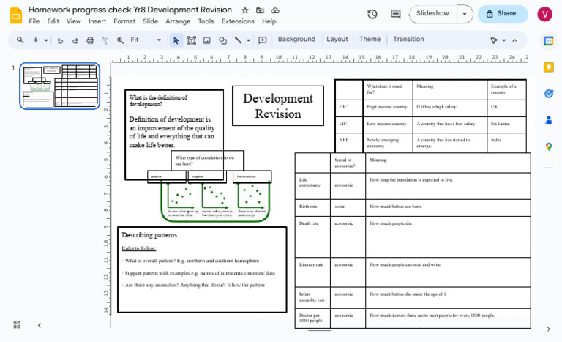Click the zoom magnifier tool
This screenshot has height=342, width=562.
click(120, 40)
